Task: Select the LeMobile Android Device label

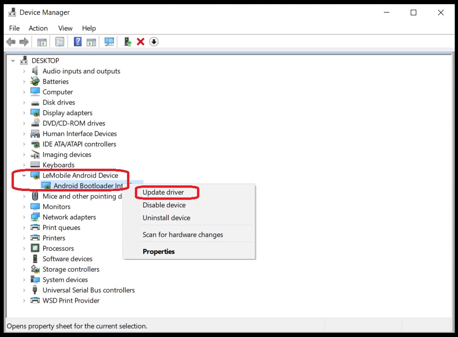Action: click(x=80, y=175)
